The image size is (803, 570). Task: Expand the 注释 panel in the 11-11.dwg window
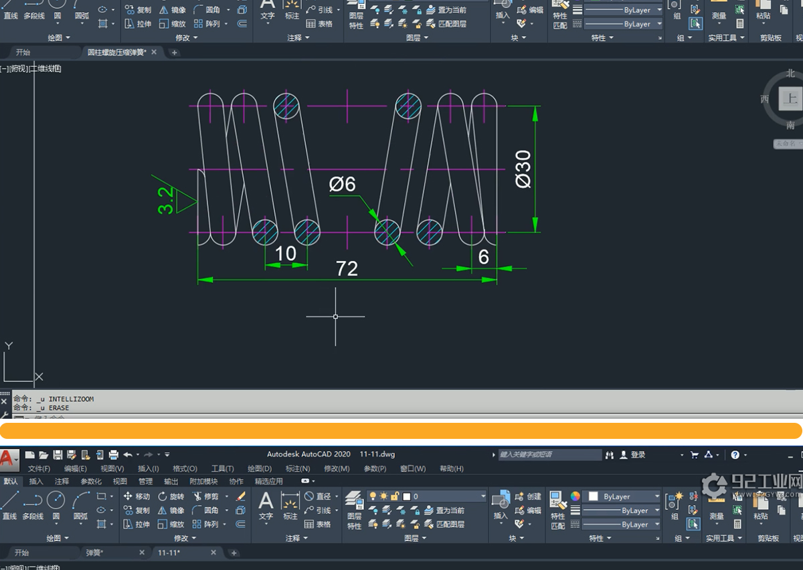point(296,538)
